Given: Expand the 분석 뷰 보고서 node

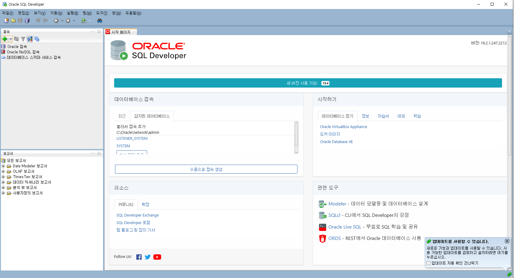Looking at the screenshot, I should [3, 187].
